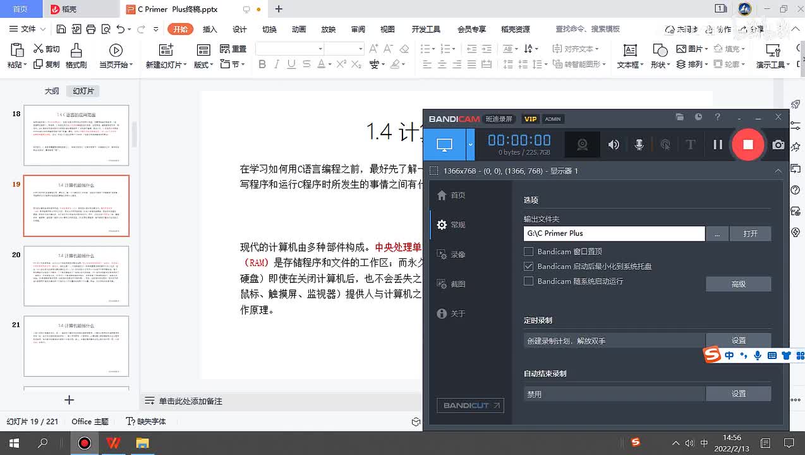Screen dimensions: 805x455
Task: Switch slide panel to 大纲 view
Action: pos(52,91)
